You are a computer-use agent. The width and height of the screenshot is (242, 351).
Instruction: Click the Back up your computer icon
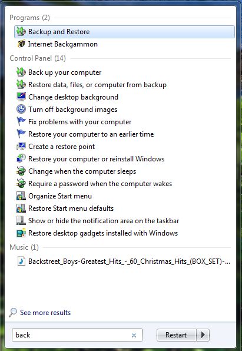click(21, 72)
